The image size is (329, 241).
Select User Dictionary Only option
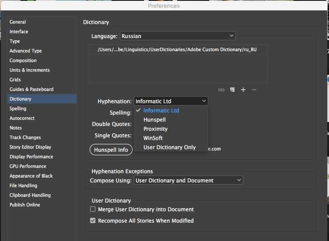point(169,147)
